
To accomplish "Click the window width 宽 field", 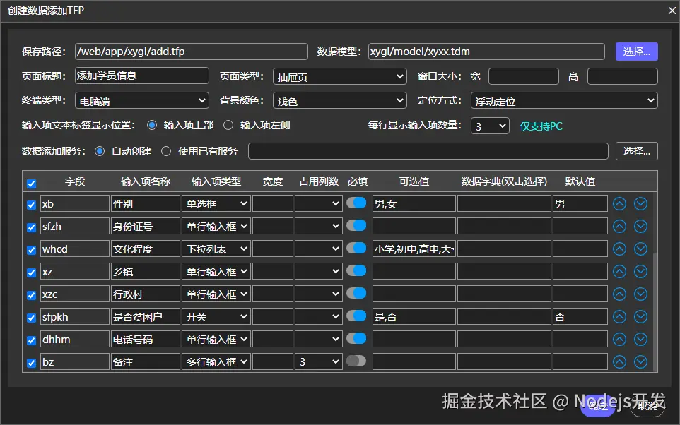I will coord(524,76).
